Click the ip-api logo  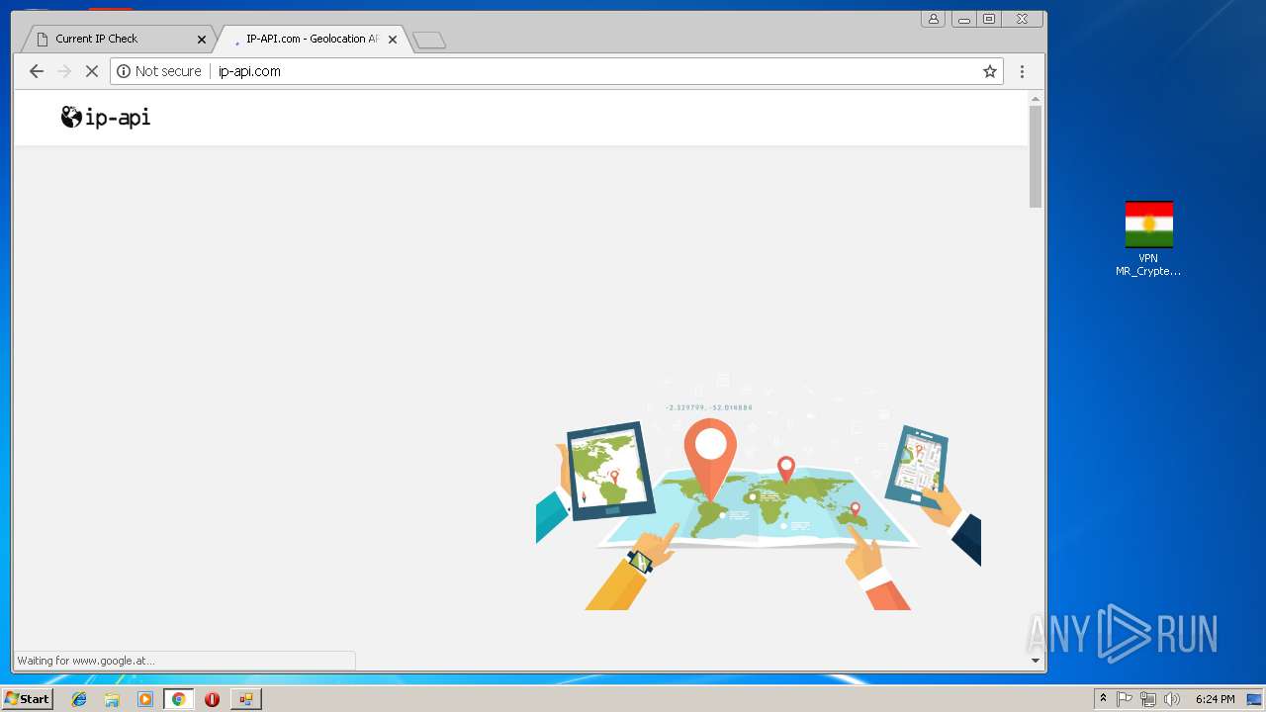[x=106, y=118]
